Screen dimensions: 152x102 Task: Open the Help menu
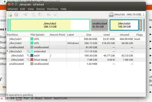click(64, 9)
